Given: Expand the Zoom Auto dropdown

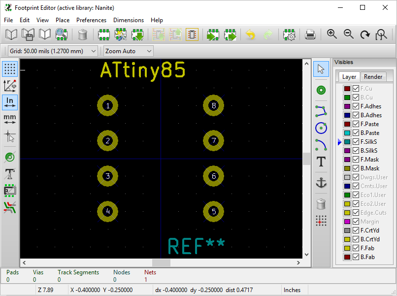Looking at the screenshot, I should [x=129, y=51].
